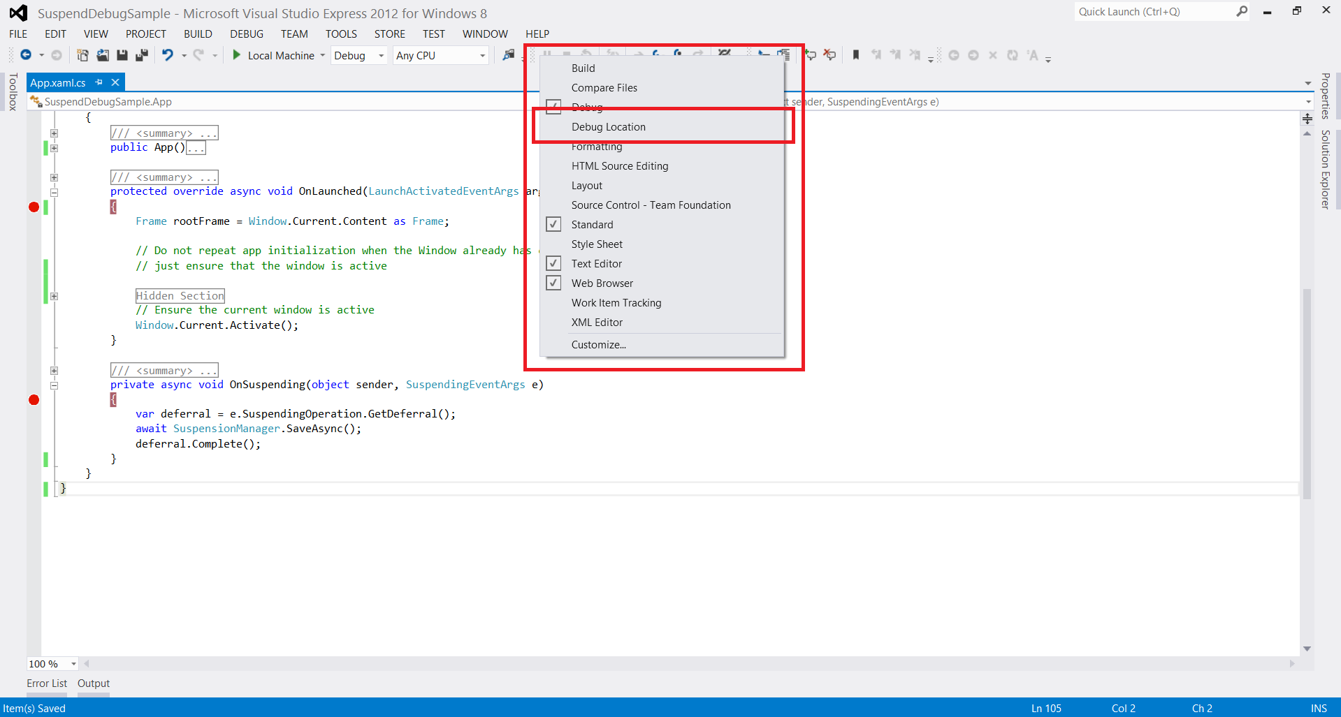Clear all bookmarks icon
Image resolution: width=1341 pixels, height=717 pixels.
click(x=915, y=55)
